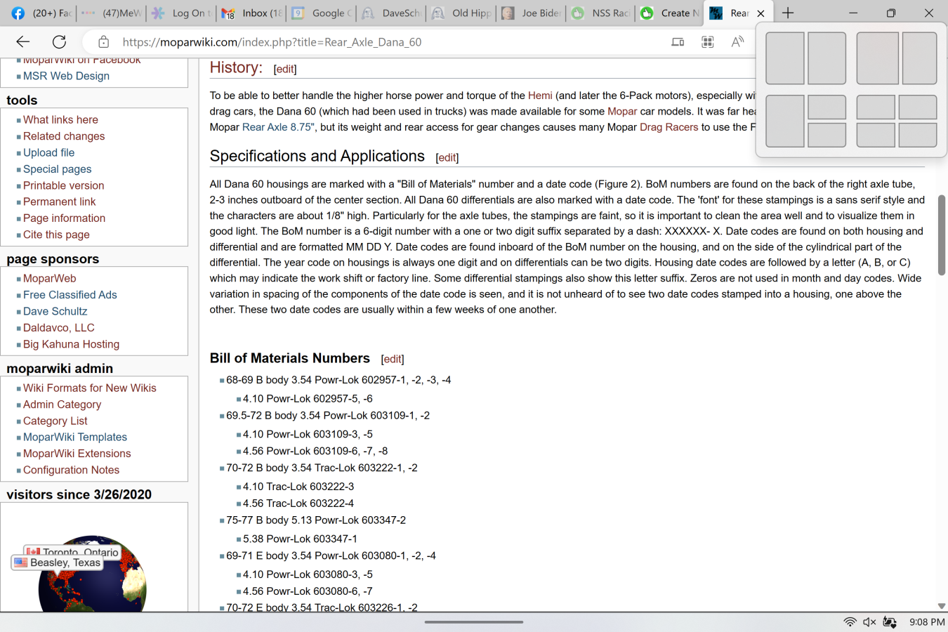Image resolution: width=948 pixels, height=632 pixels.
Task: Open the Upload file link
Action: 48,152
